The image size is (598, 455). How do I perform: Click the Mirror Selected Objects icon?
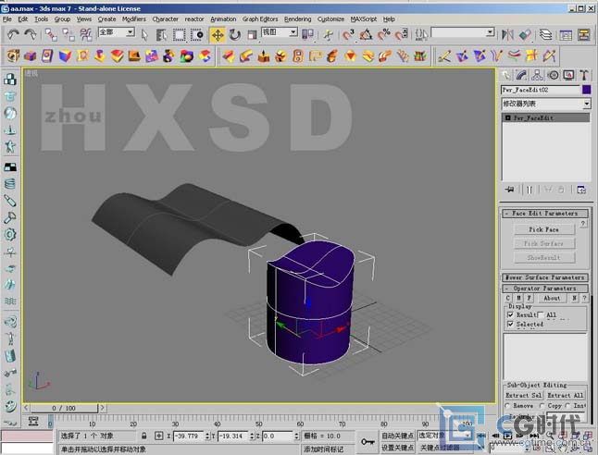tap(507, 34)
